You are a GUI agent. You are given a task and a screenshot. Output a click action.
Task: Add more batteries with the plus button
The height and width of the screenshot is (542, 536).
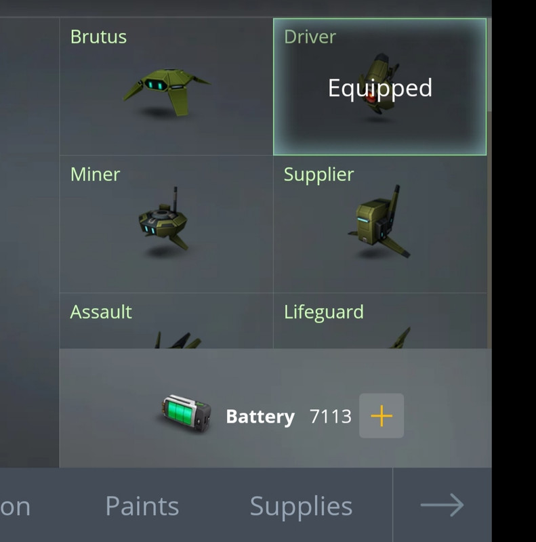tap(382, 415)
